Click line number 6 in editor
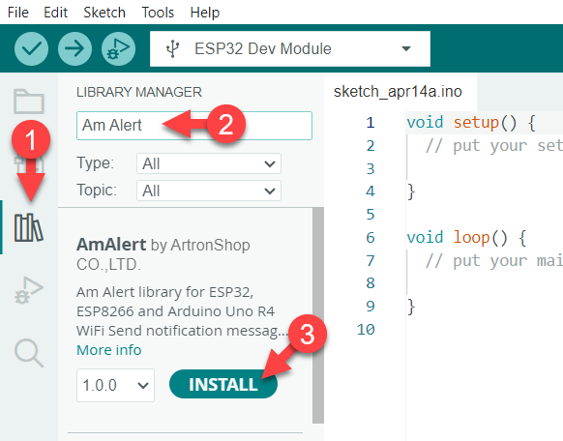This screenshot has height=441, width=563. [x=370, y=238]
